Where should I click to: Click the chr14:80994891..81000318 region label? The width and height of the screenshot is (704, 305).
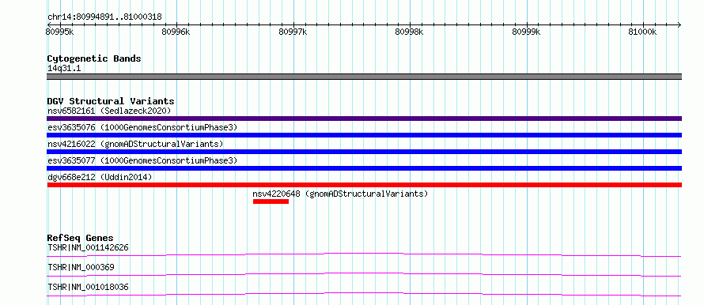click(x=104, y=17)
